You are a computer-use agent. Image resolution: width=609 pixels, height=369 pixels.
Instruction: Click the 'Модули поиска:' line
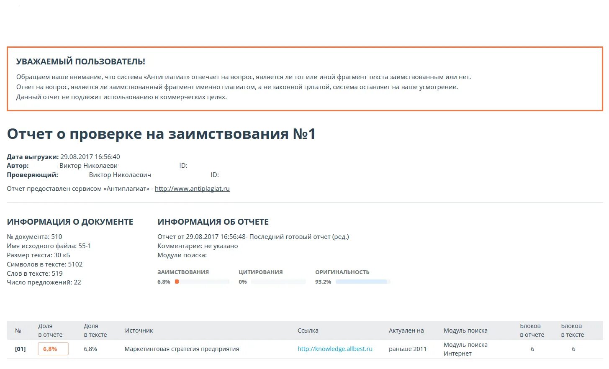coord(182,255)
